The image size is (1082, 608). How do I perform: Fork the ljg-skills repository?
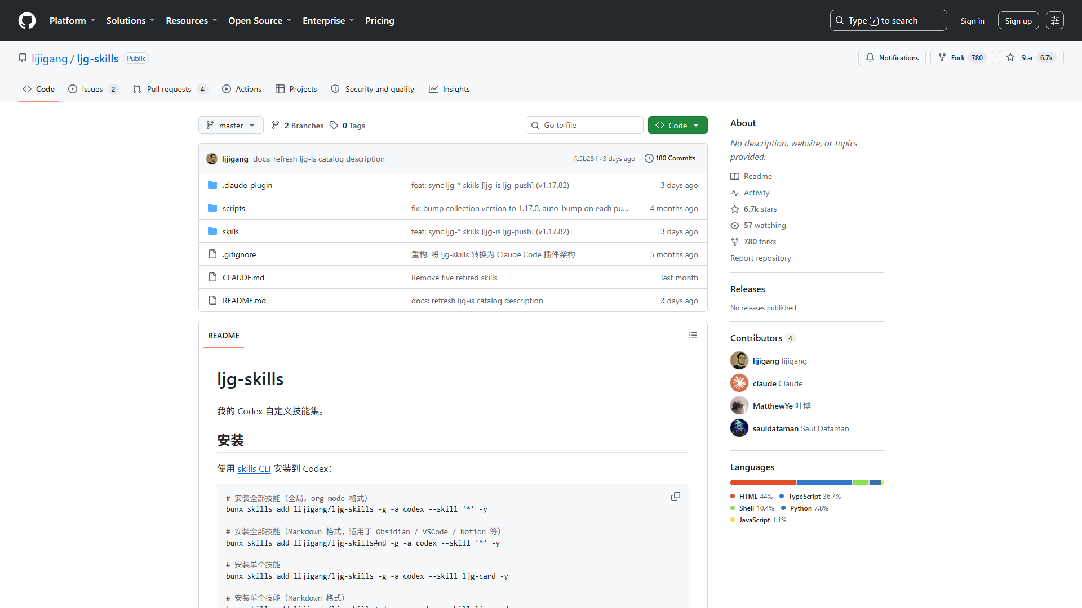point(961,57)
